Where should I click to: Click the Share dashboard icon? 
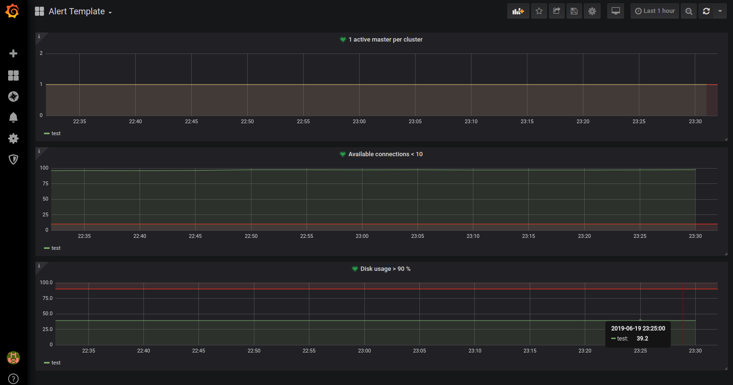[557, 11]
